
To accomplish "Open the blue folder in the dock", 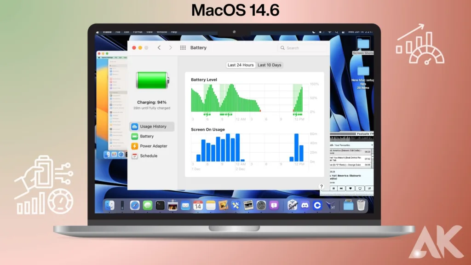I will (349, 206).
